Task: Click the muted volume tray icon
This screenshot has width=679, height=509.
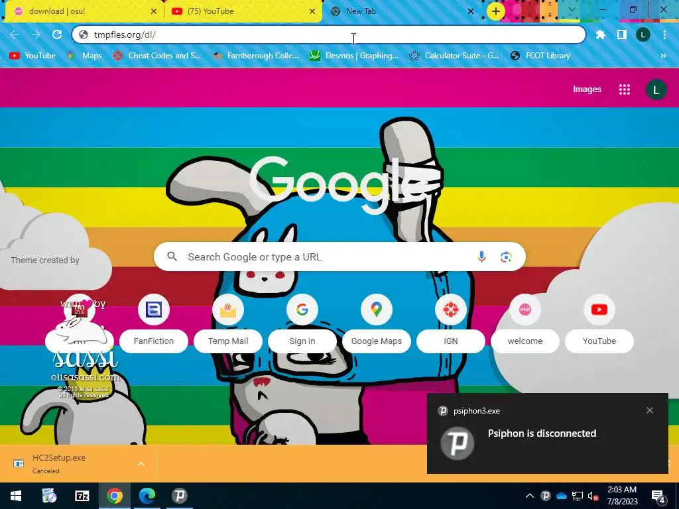Action: point(593,496)
